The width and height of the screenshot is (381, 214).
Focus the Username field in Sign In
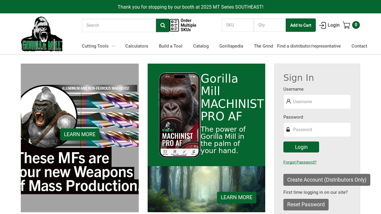click(x=317, y=102)
